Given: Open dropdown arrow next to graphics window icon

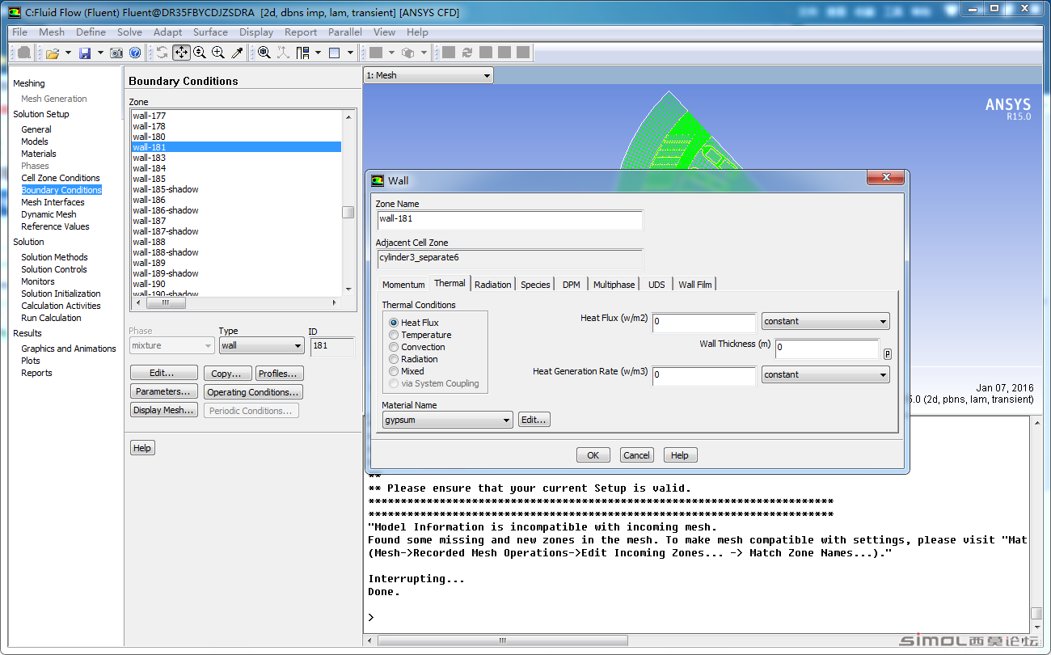Looking at the screenshot, I should [350, 53].
